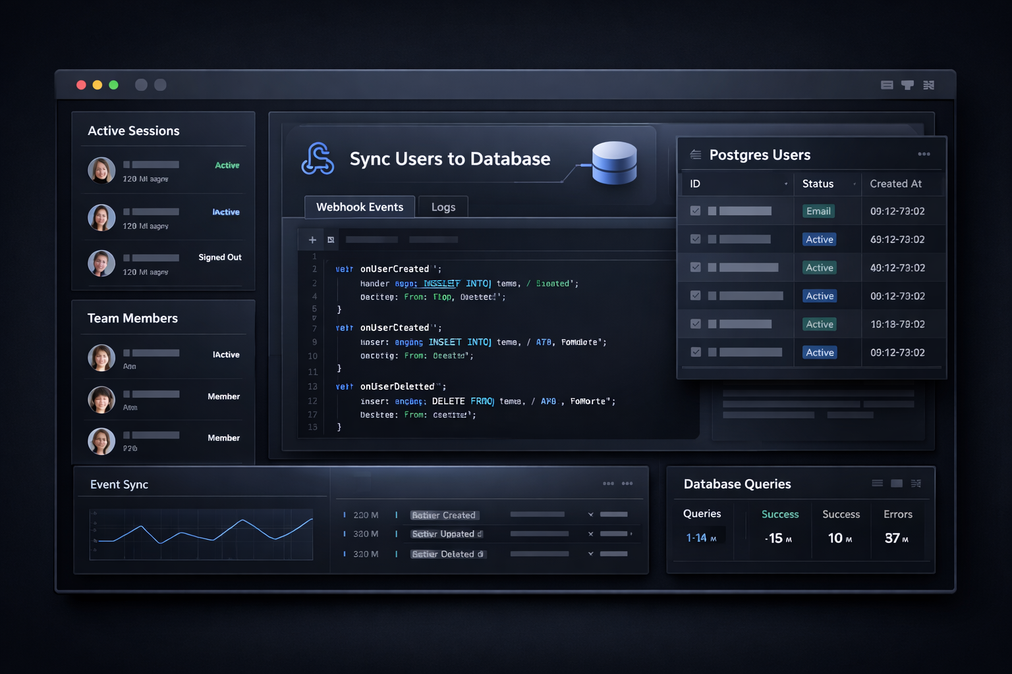Add a new editor tab with plus icon
1012x674 pixels.
coord(312,240)
